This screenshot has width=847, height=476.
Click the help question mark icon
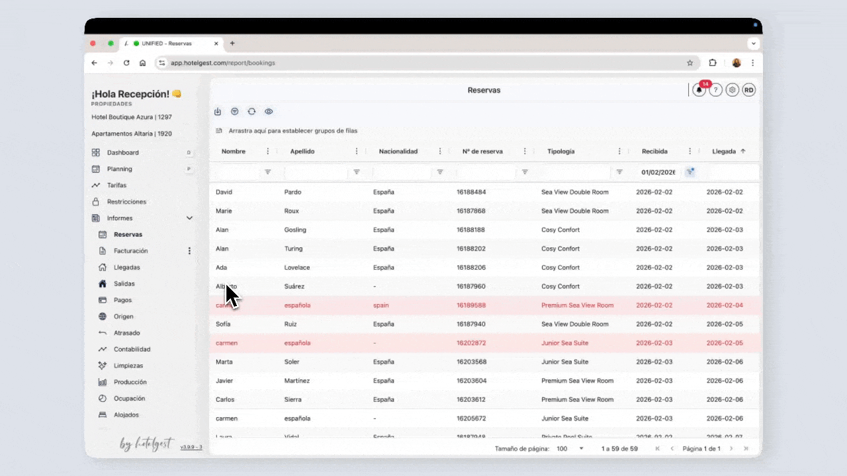(715, 91)
